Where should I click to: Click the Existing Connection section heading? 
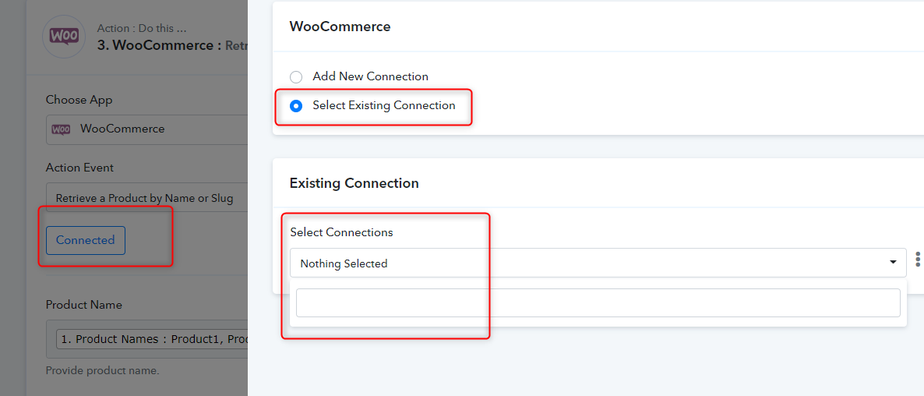pyautogui.click(x=354, y=183)
